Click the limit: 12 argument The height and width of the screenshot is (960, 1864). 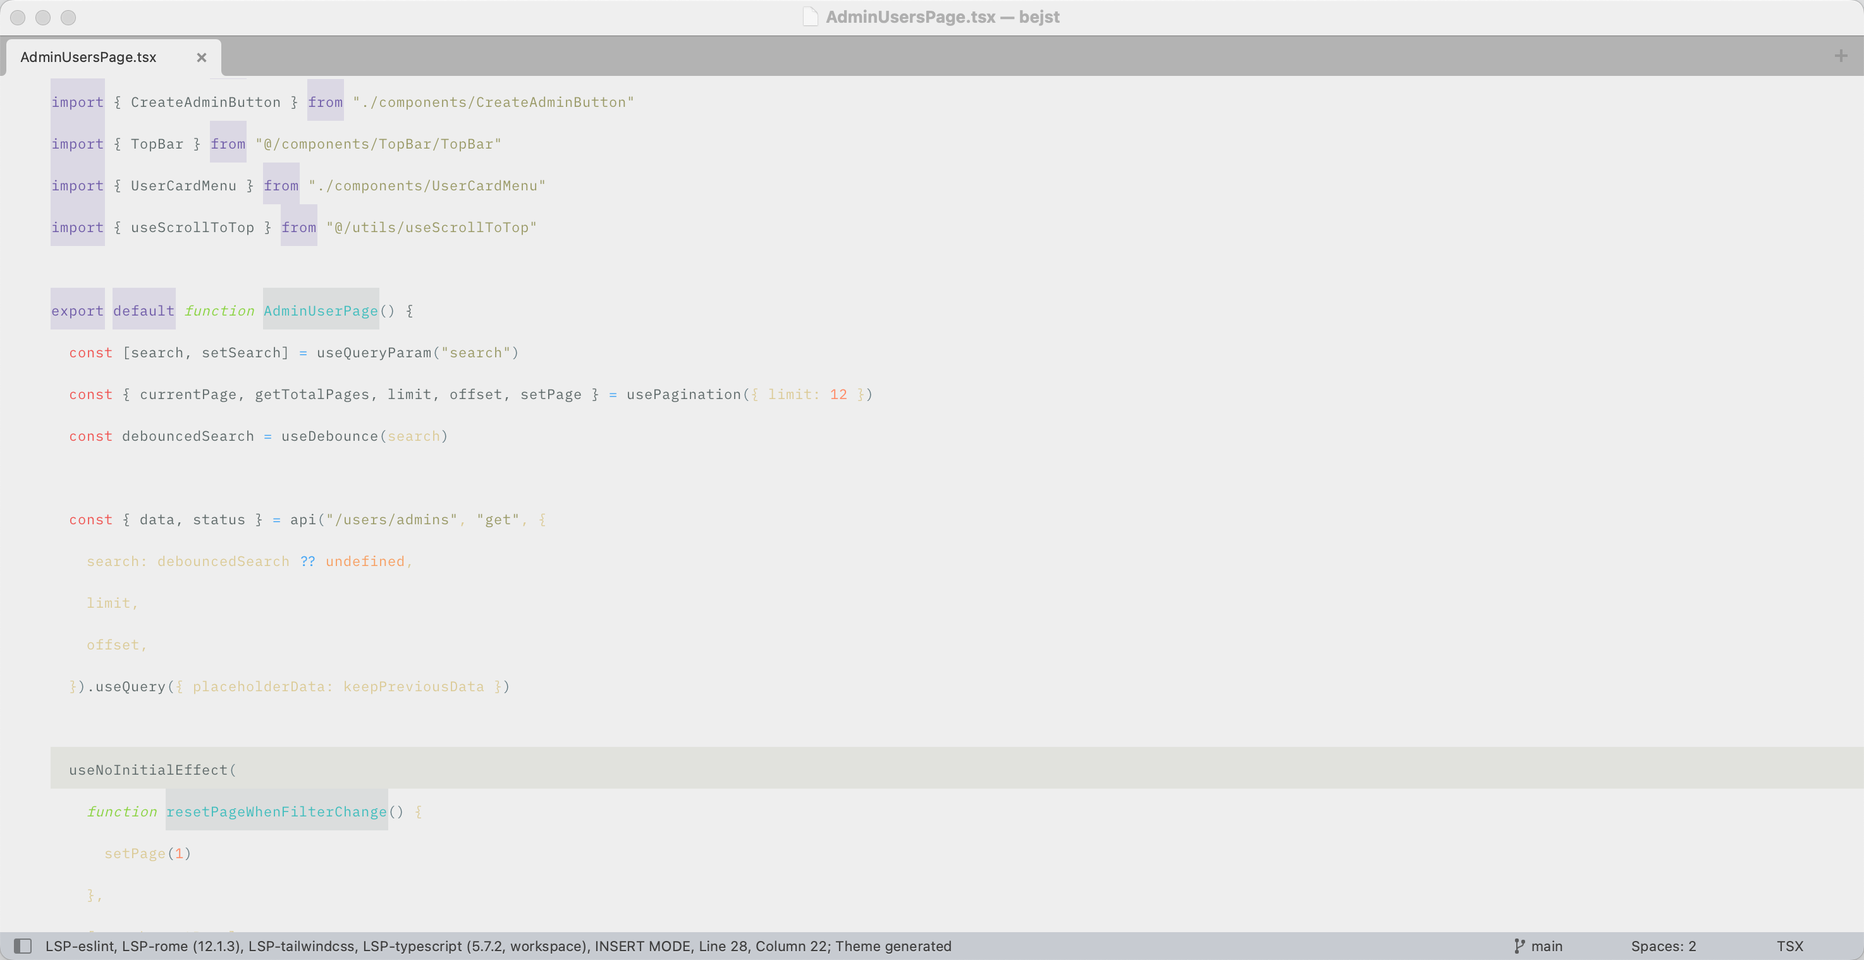(807, 395)
